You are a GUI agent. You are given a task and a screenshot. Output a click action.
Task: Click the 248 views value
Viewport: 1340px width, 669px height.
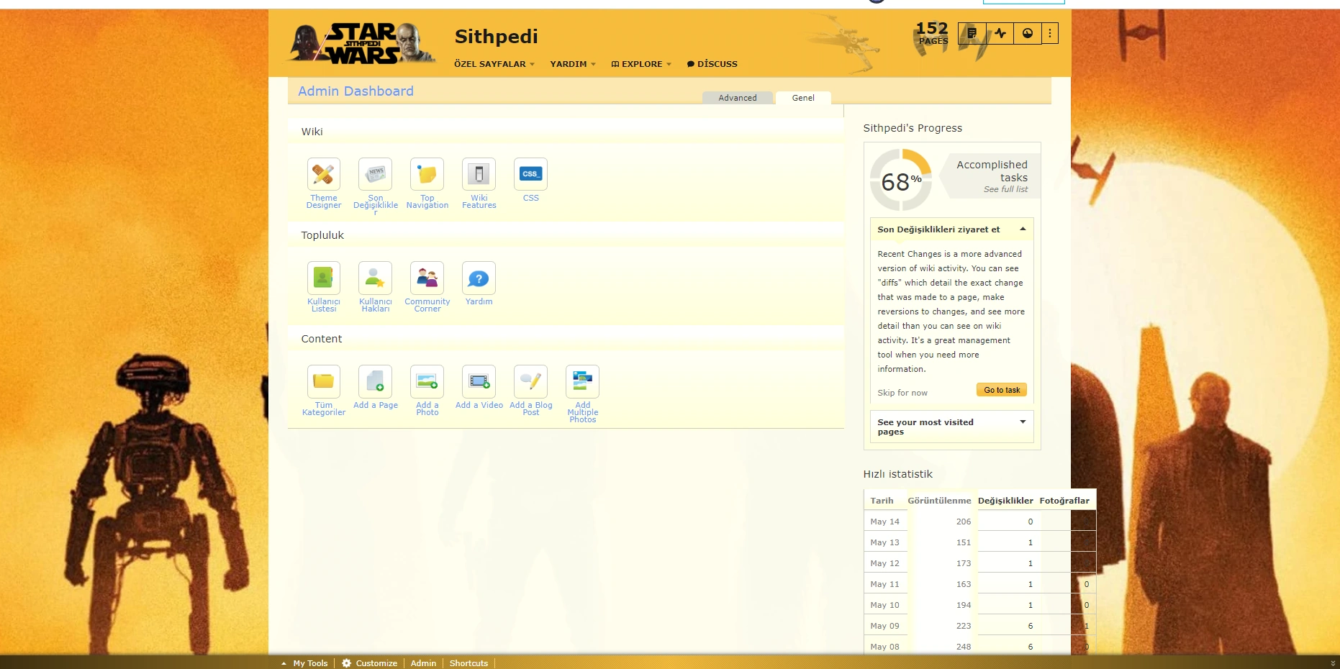coord(964,647)
